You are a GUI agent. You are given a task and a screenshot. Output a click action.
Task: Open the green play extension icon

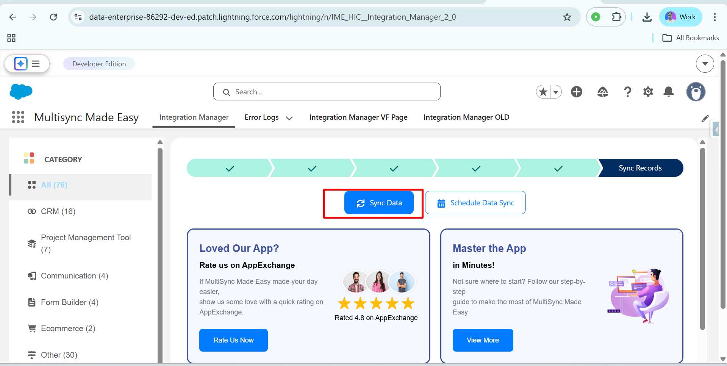[596, 17]
